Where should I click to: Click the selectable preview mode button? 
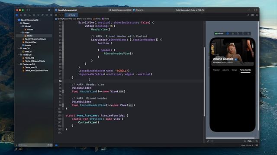(x=228, y=34)
